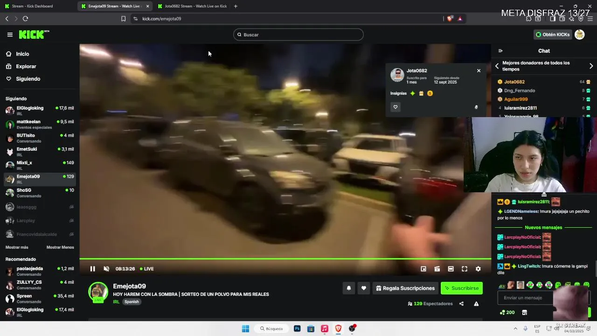This screenshot has height=336, width=597.
Task: Expand list with Mostrar más
Action: [x=17, y=247]
